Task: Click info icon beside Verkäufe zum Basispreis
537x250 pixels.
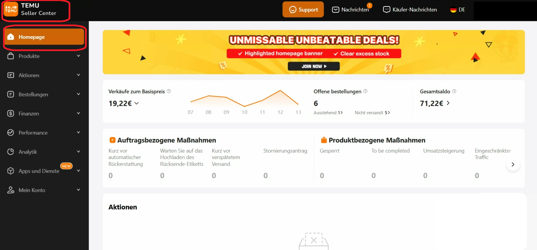Action: coord(169,91)
